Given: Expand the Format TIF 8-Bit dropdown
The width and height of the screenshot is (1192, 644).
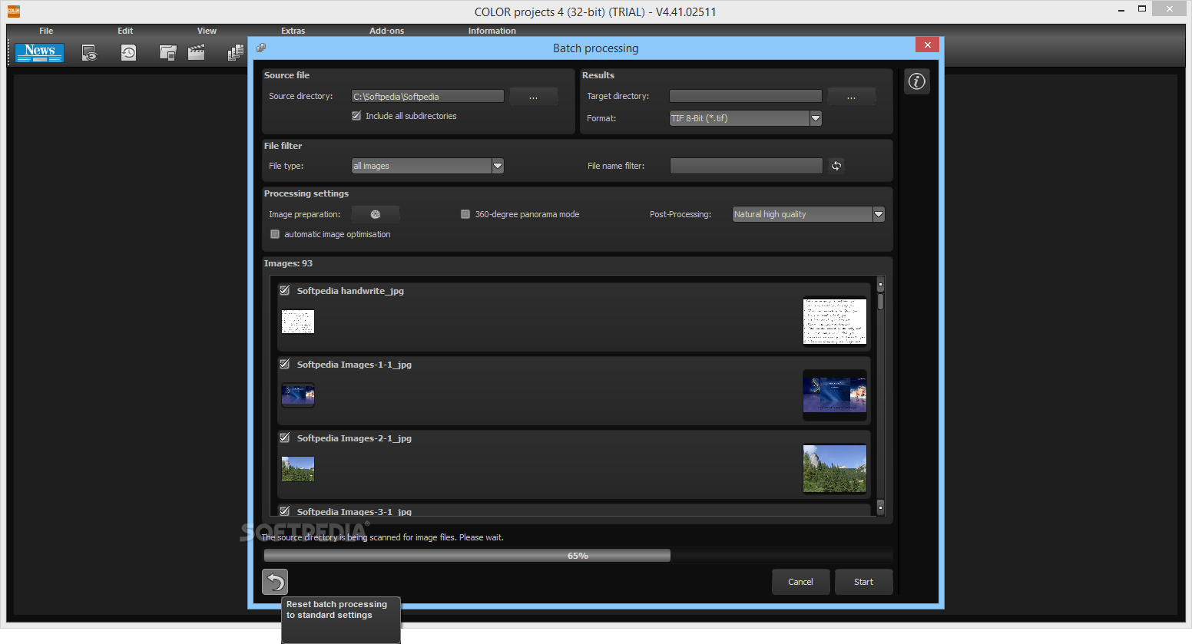Looking at the screenshot, I should (816, 118).
